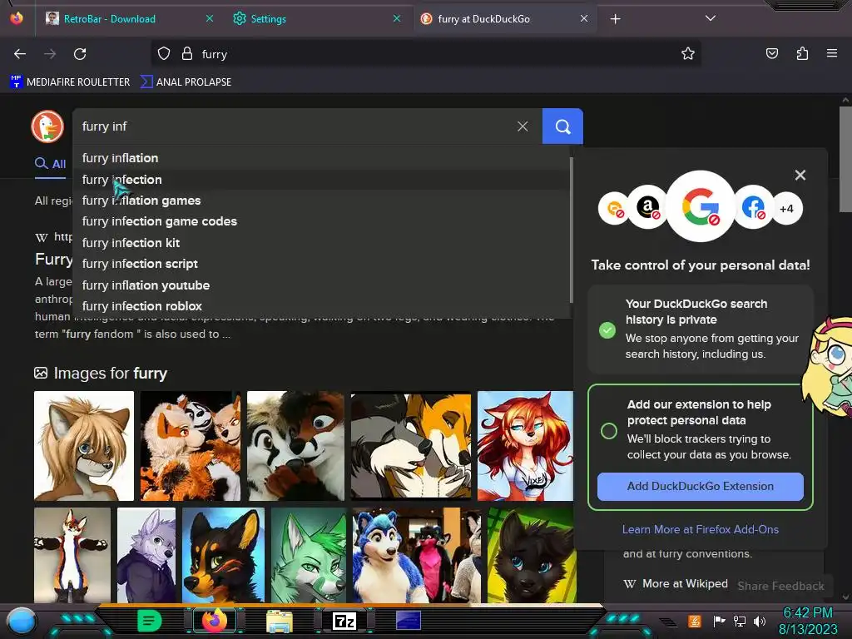This screenshot has height=639, width=852.
Task: Click the Start orb on the taskbar
Action: (21, 622)
